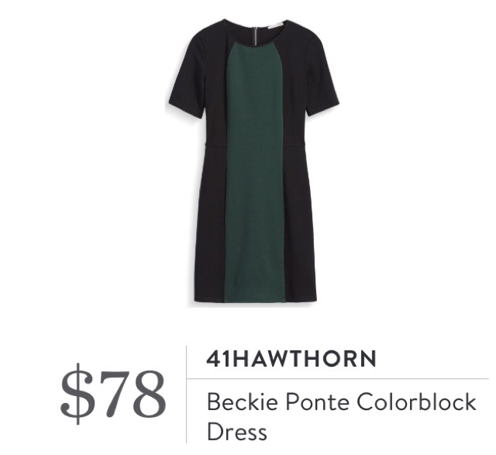Click the horizontal line under 41HAWTHORN
The image size is (496, 455).
338,378
